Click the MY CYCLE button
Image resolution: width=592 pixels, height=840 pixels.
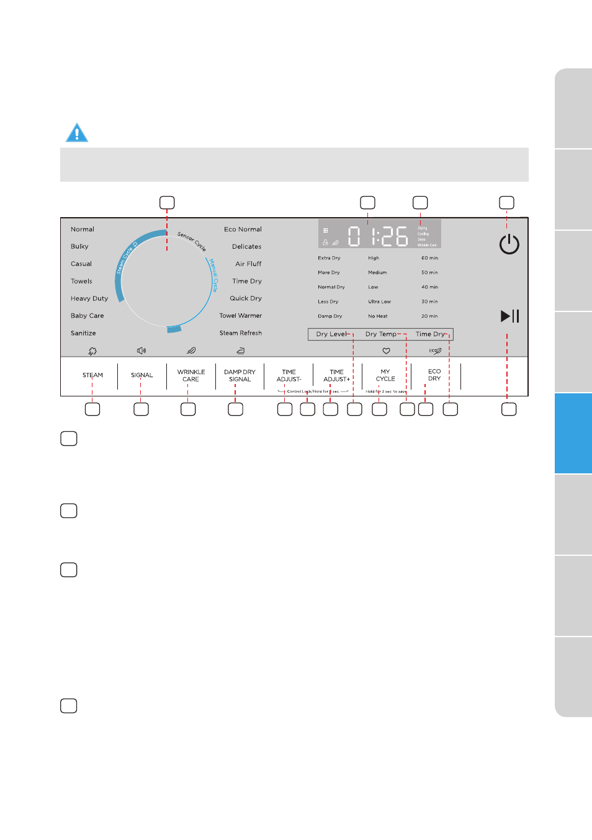coord(385,375)
